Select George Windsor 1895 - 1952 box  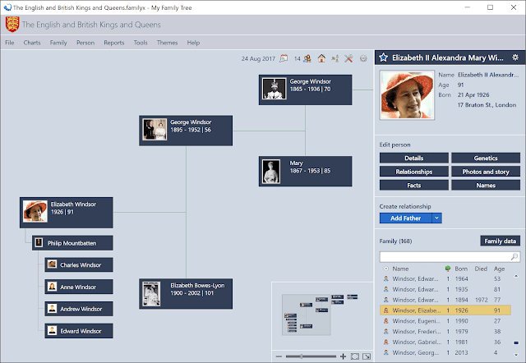click(x=186, y=131)
